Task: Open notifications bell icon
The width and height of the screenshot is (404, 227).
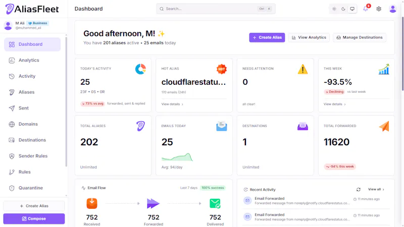Action: 366,9
